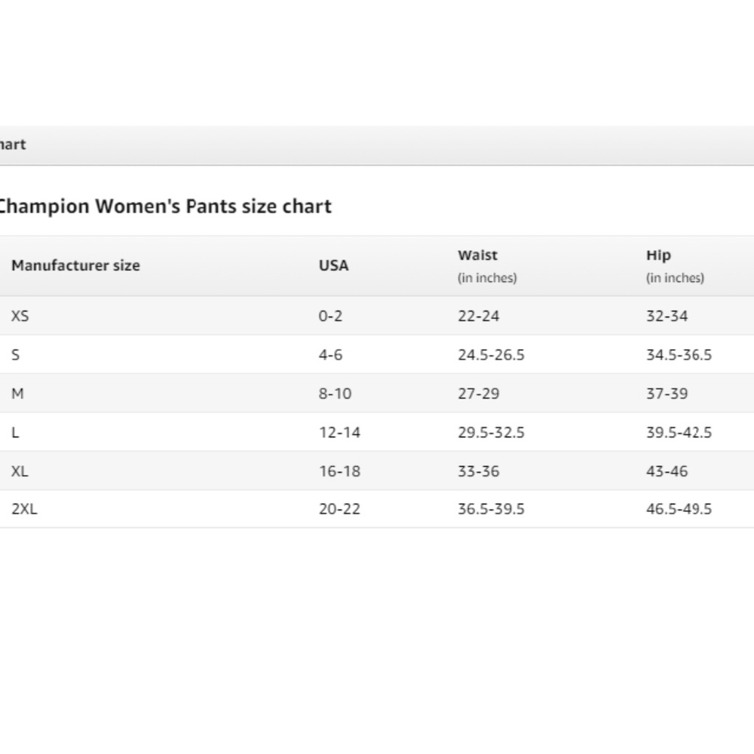Click the Waist column header
The height and width of the screenshot is (754, 754).
(x=487, y=266)
